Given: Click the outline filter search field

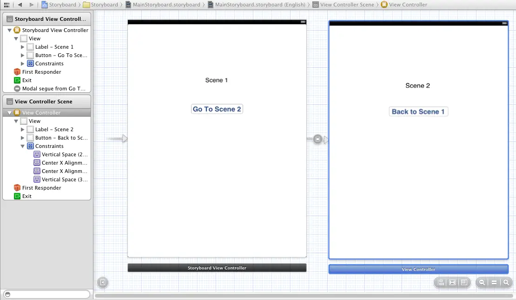Looking at the screenshot, I should 46,294.
